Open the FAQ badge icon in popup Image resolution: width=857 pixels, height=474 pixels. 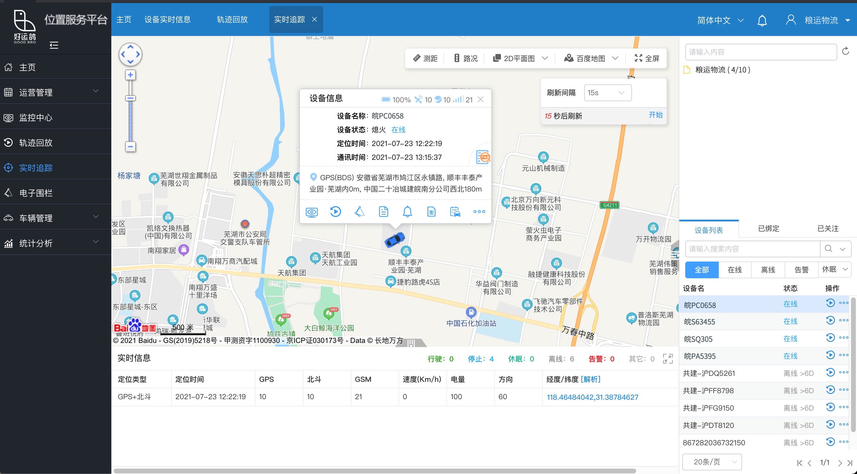coord(483,157)
